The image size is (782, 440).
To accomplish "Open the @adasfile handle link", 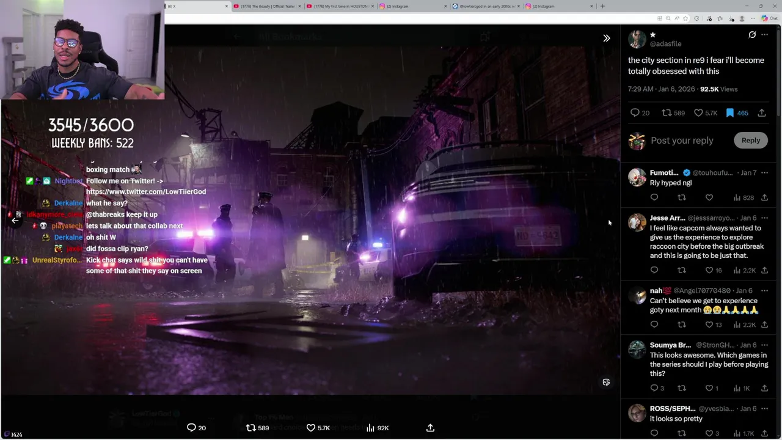I will [665, 44].
